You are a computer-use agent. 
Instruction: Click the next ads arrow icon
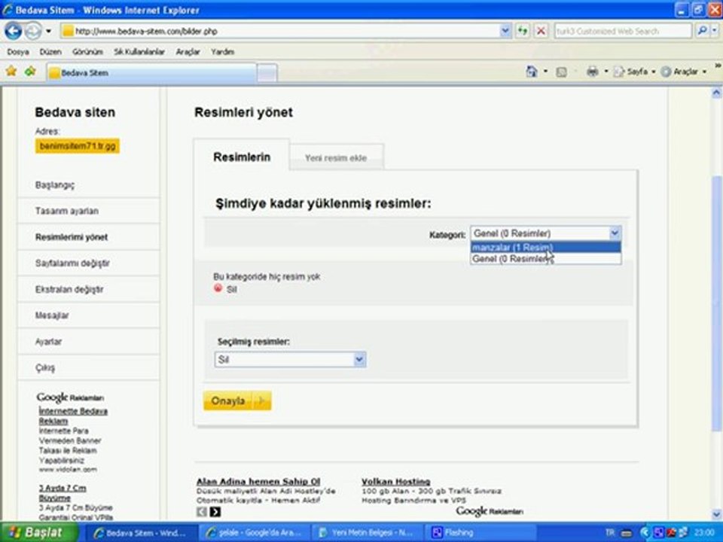point(215,512)
